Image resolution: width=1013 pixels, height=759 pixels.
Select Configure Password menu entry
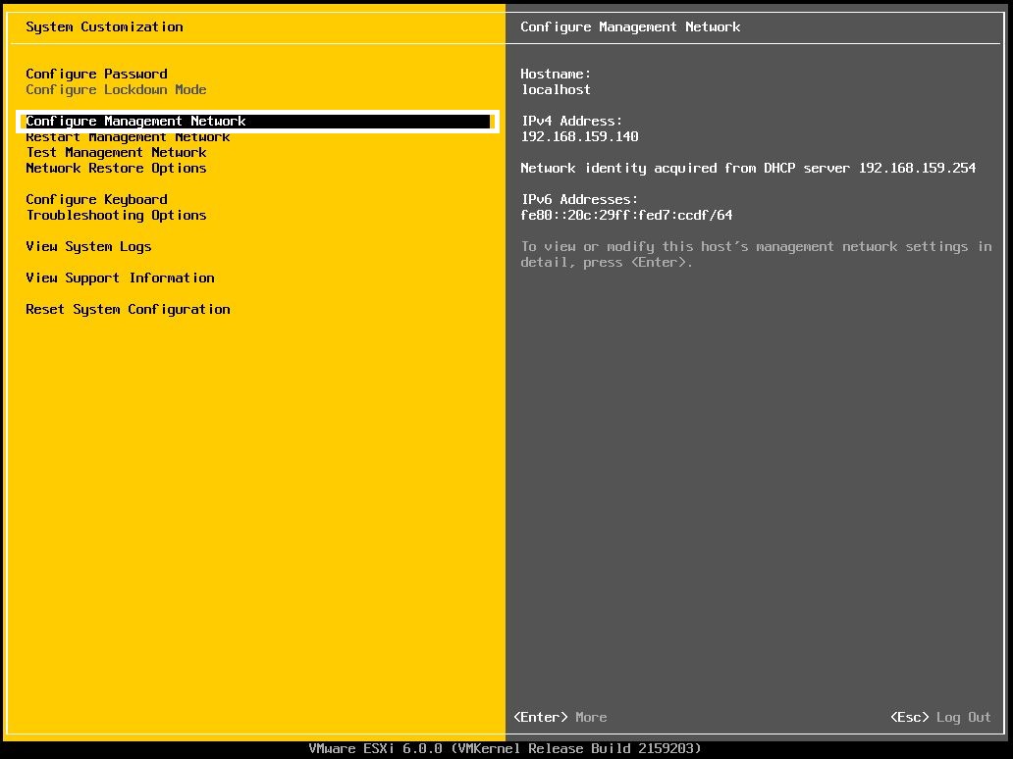tap(95, 74)
